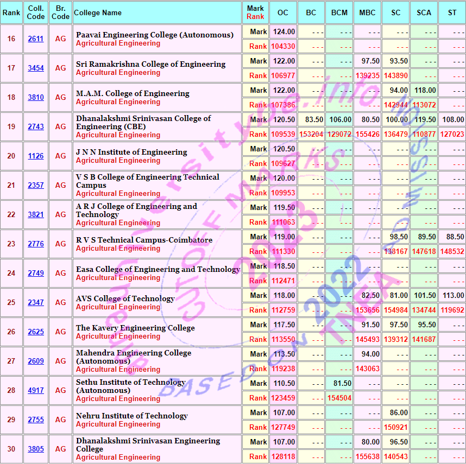This screenshot has width=466, height=464.
Task: Select the Paavai Engineering College name
Action: (x=154, y=35)
